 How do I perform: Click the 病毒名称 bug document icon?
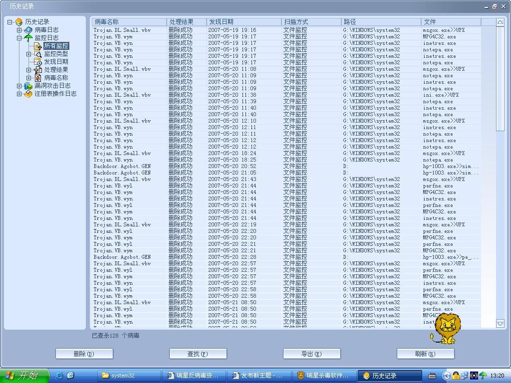point(38,78)
